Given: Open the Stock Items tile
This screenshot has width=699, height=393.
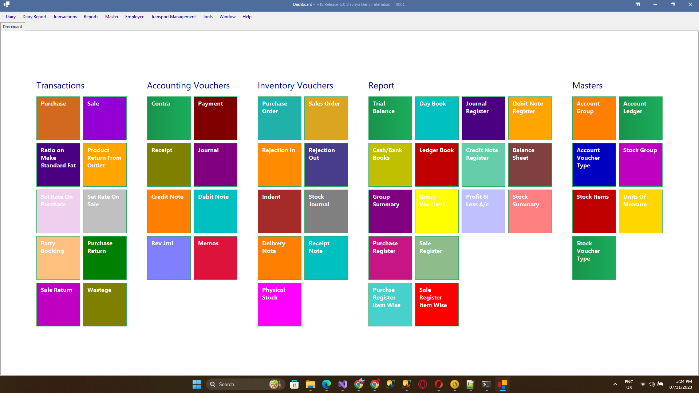Looking at the screenshot, I should [x=594, y=211].
